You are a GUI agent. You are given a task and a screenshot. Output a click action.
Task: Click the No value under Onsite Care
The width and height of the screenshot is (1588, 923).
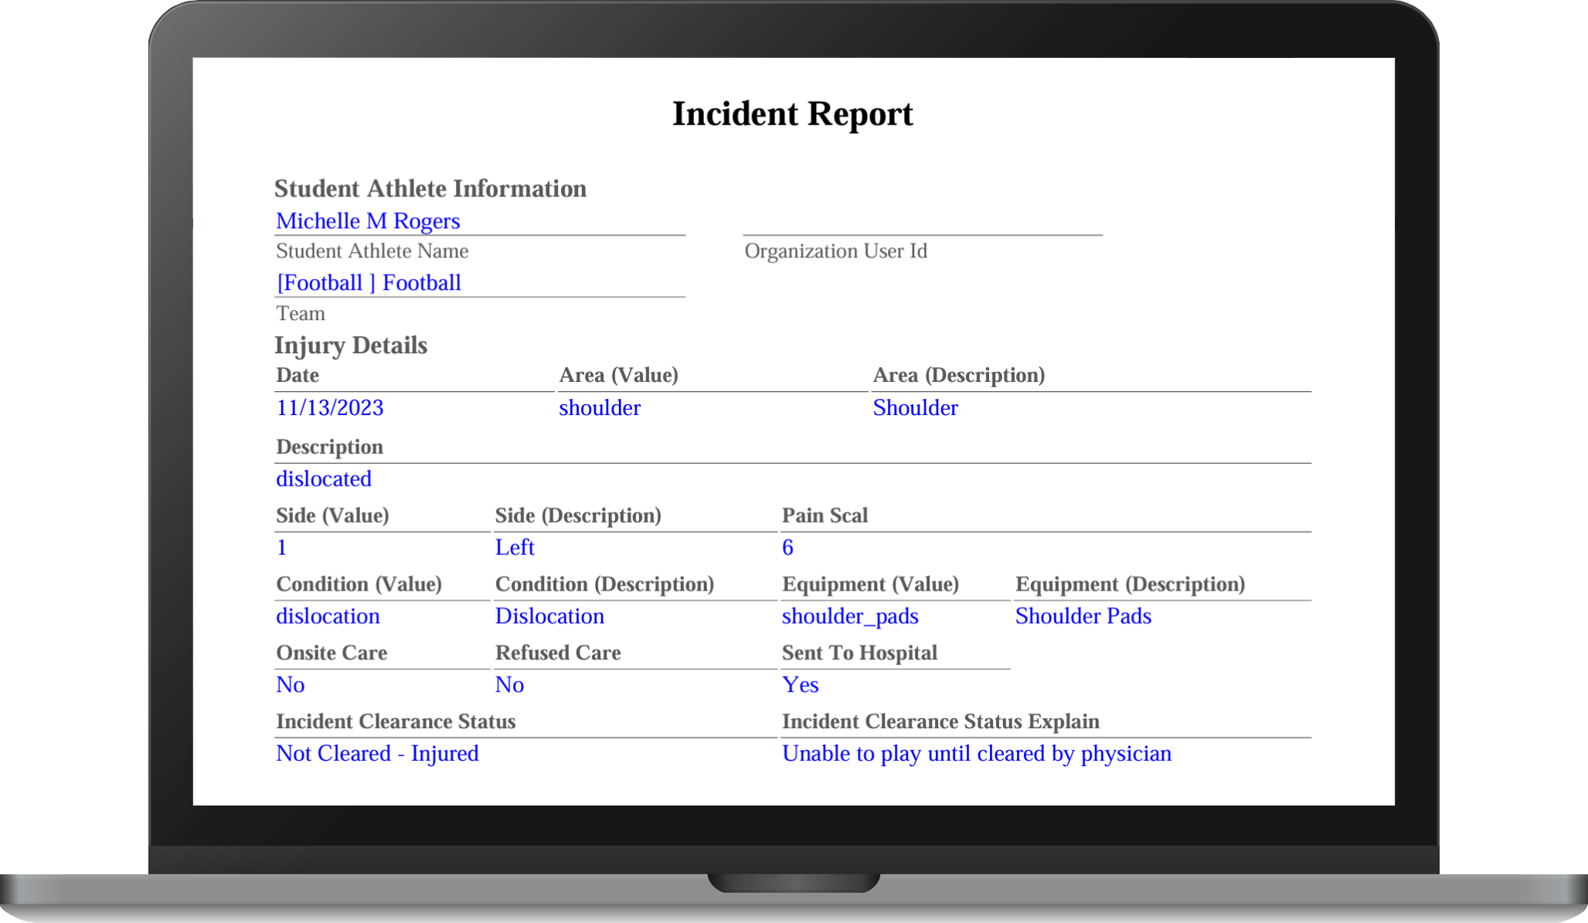pos(291,685)
